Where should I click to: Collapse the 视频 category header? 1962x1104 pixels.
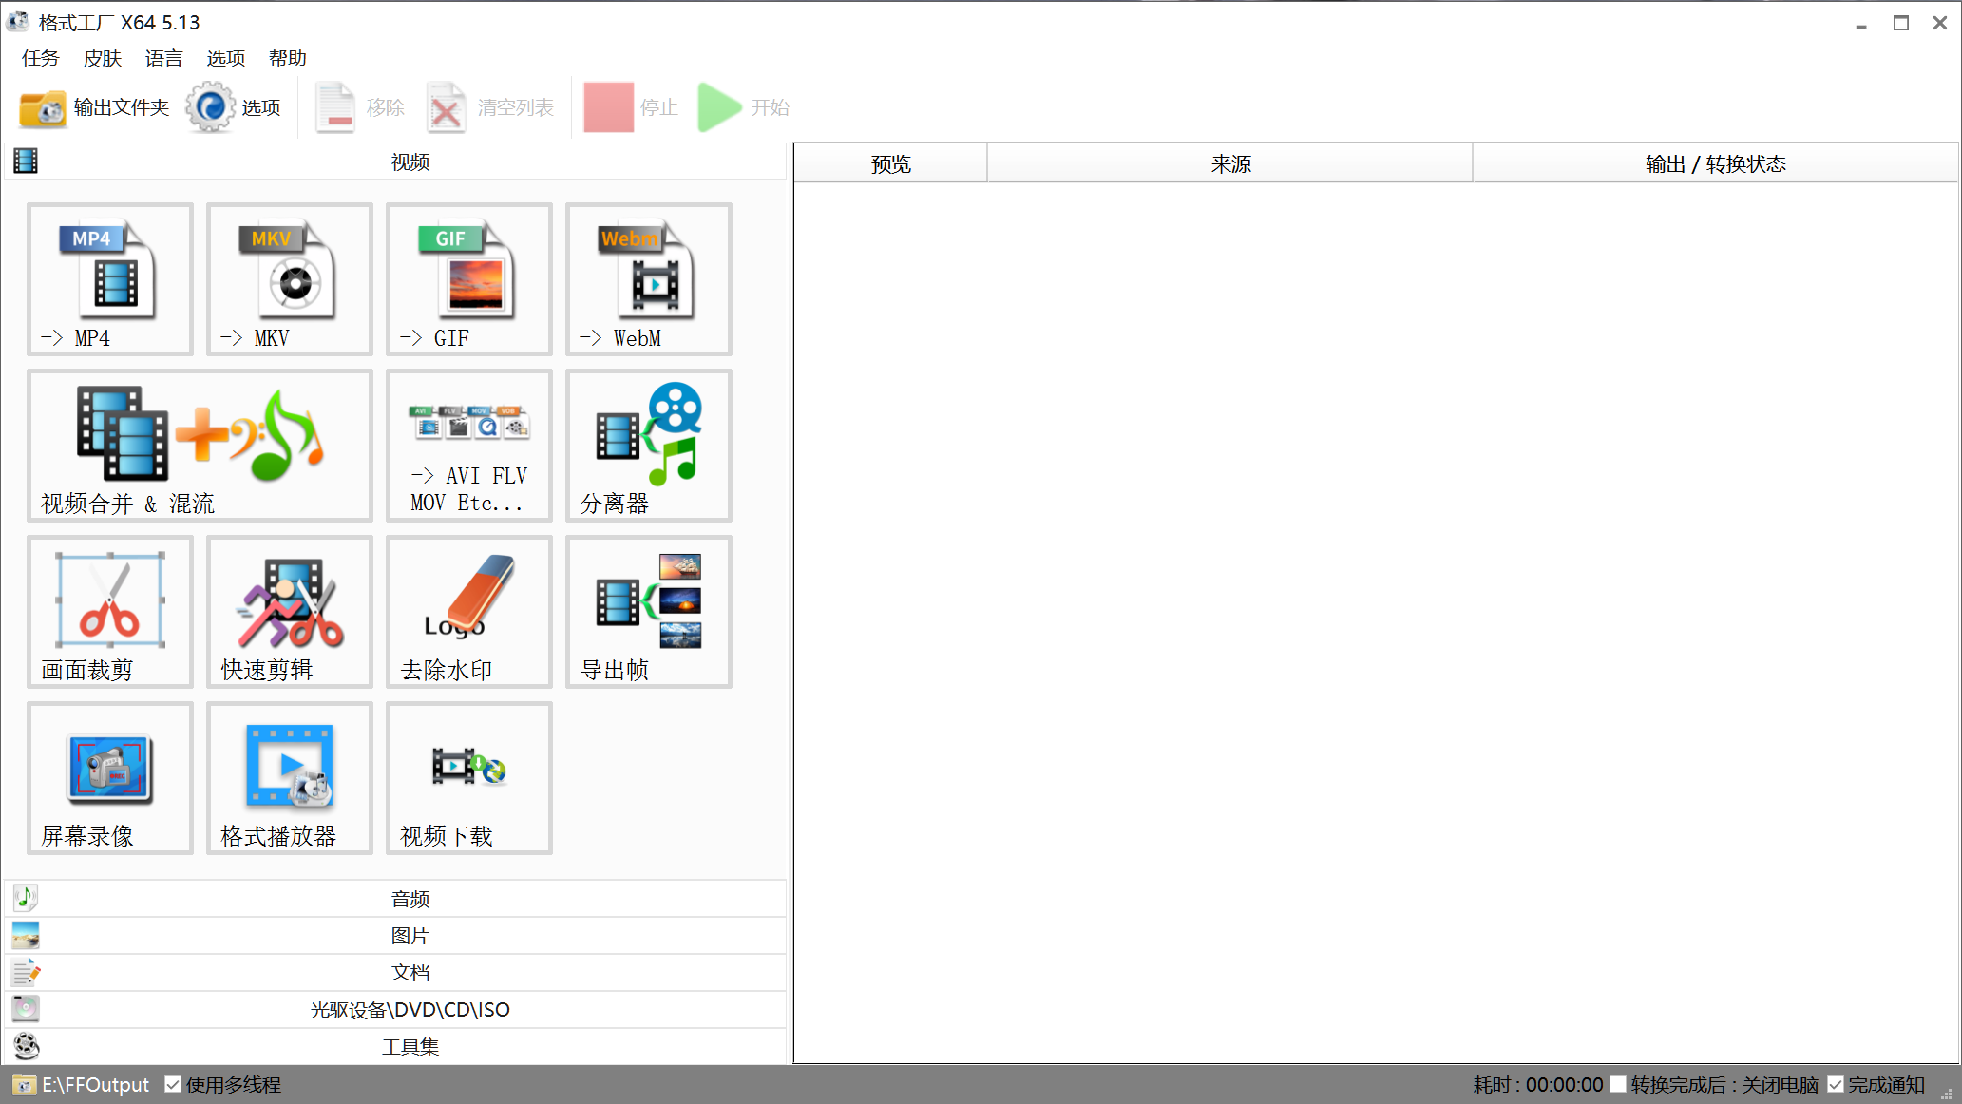click(x=396, y=162)
